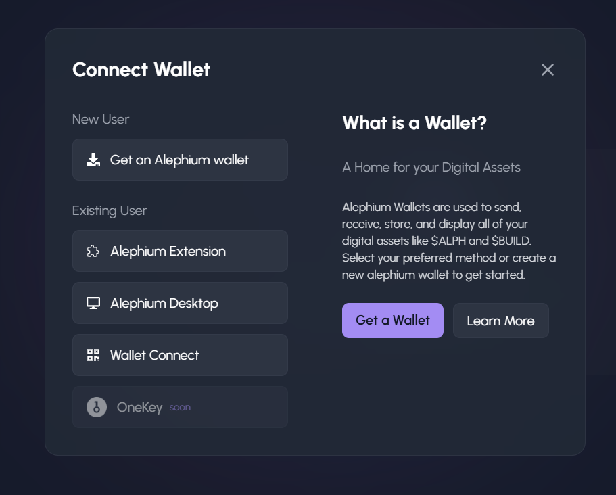
Task: Click the "What is a Wallet?" heading
Action: [x=414, y=123]
